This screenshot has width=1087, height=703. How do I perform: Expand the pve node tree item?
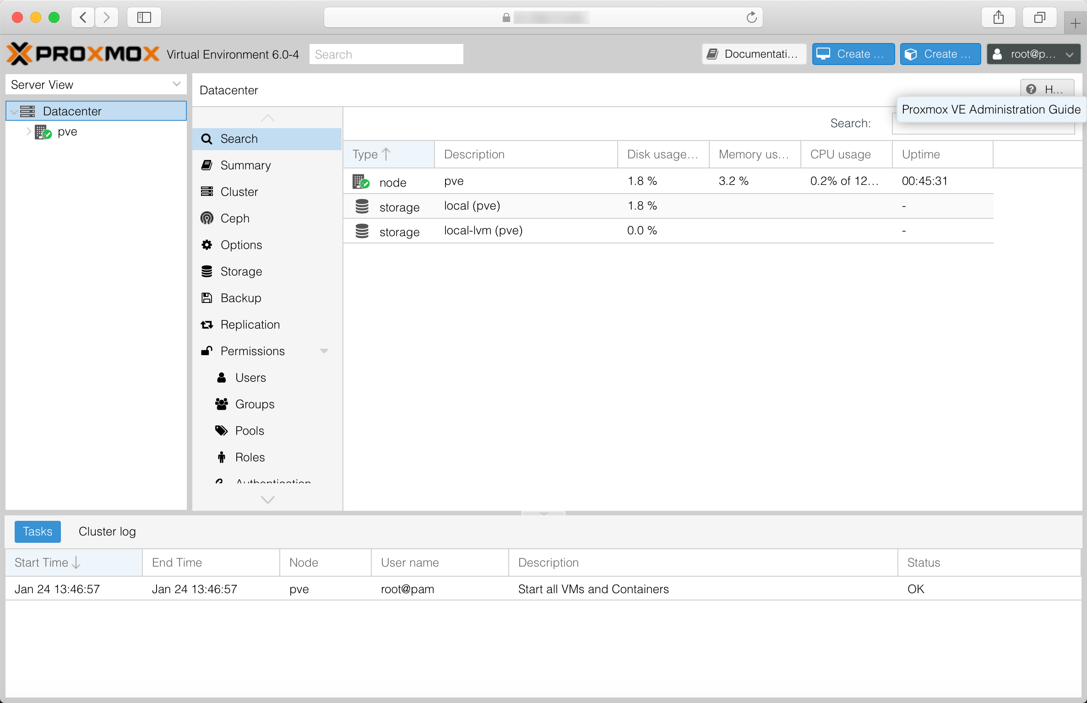coord(28,132)
